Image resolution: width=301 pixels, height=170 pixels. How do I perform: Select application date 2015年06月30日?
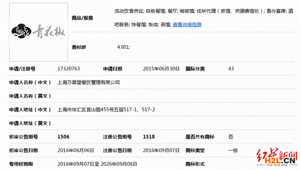161,69
